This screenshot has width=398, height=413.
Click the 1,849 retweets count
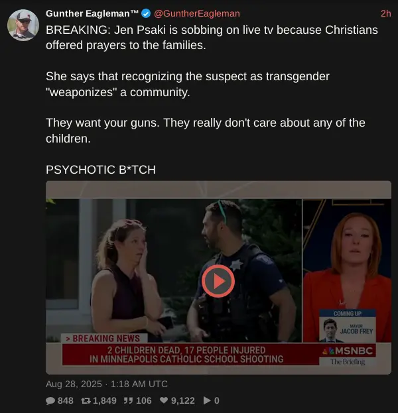click(105, 400)
